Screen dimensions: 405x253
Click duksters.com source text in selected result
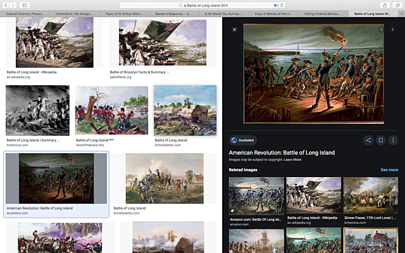tap(17, 213)
